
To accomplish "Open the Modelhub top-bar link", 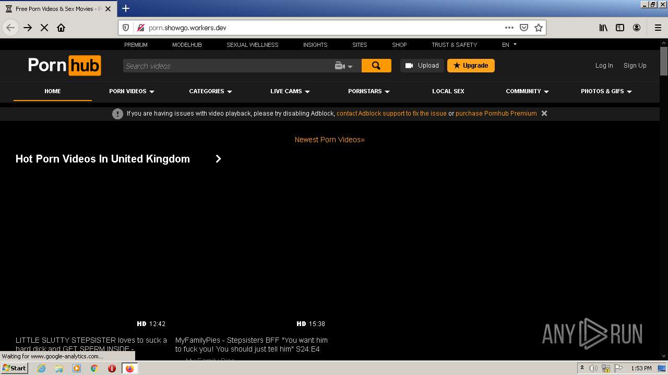I will (187, 45).
